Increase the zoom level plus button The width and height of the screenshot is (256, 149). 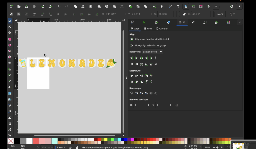pos(217,147)
